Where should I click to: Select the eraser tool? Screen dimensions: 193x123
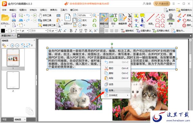coord(179,21)
